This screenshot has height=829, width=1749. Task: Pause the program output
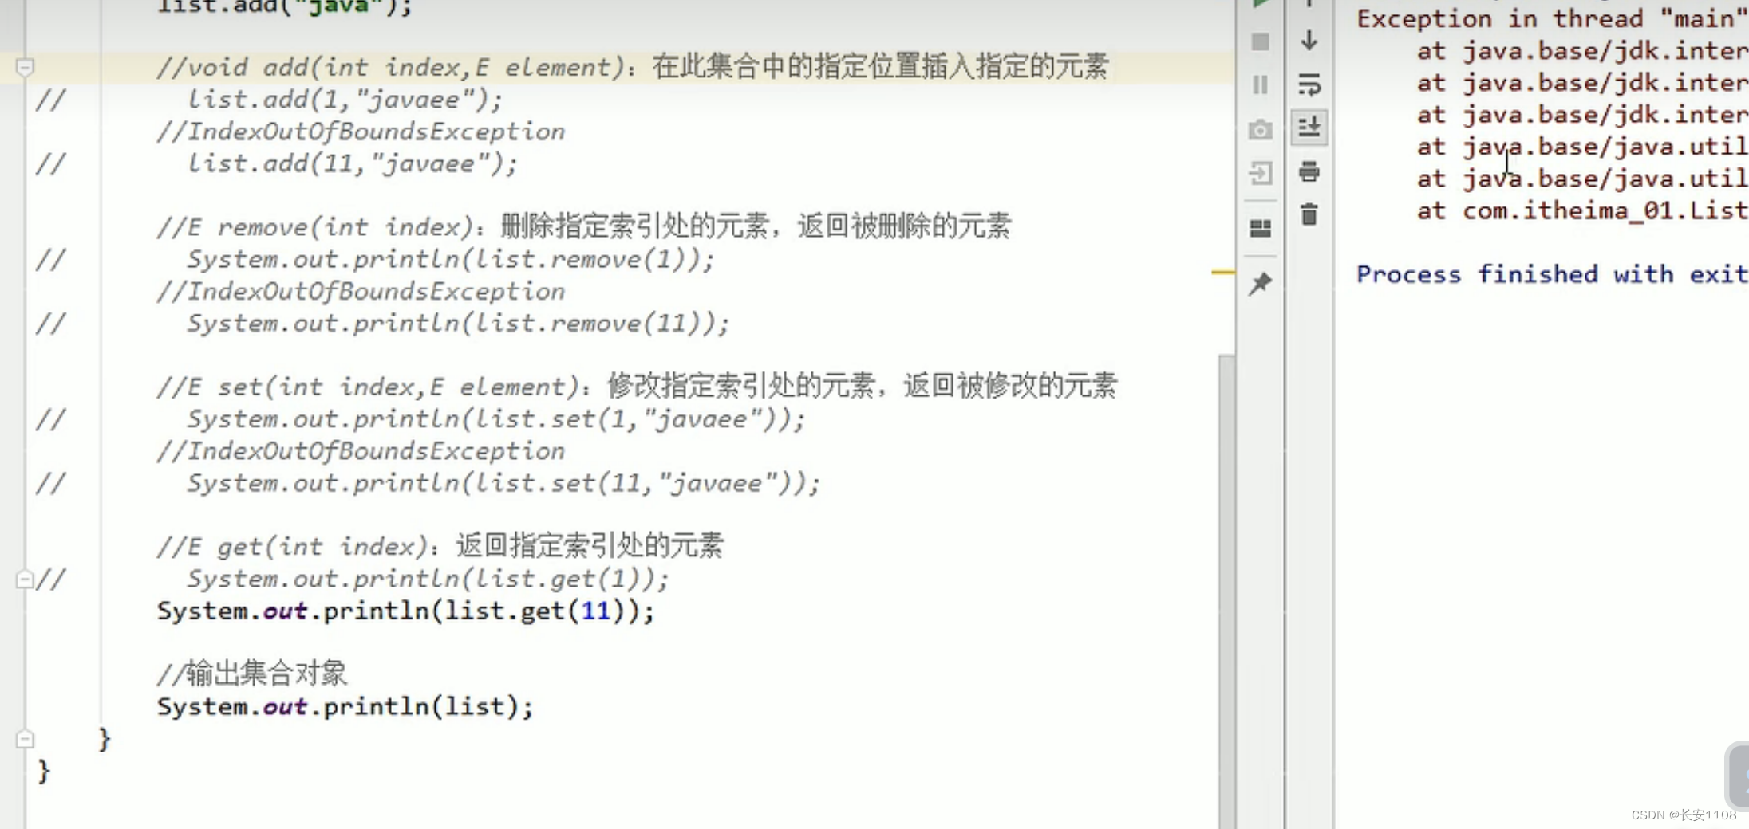tap(1260, 84)
